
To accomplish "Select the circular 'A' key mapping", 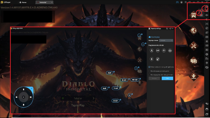I will (x=129, y=95).
